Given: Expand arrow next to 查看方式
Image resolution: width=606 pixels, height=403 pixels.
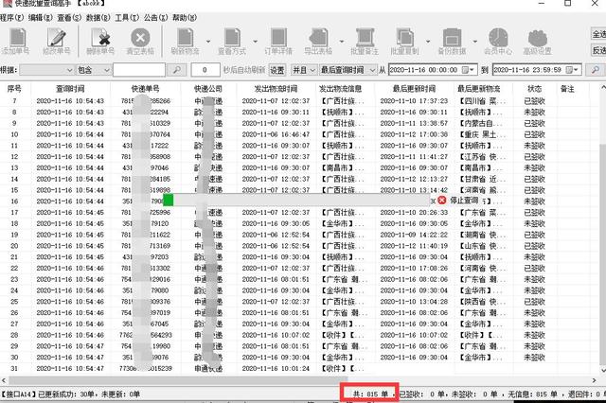Looking at the screenshot, I should [x=256, y=42].
